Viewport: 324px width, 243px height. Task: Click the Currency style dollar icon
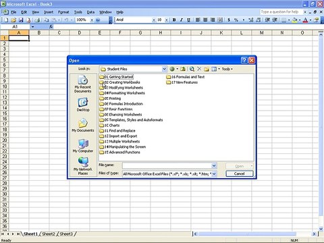pyautogui.click(x=229, y=20)
